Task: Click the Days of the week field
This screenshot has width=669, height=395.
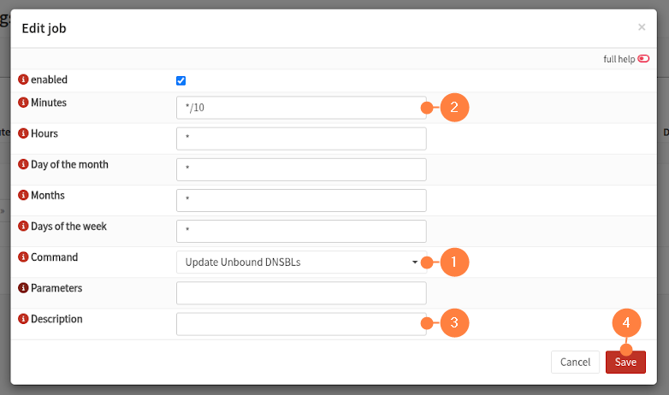Action: coord(300,231)
